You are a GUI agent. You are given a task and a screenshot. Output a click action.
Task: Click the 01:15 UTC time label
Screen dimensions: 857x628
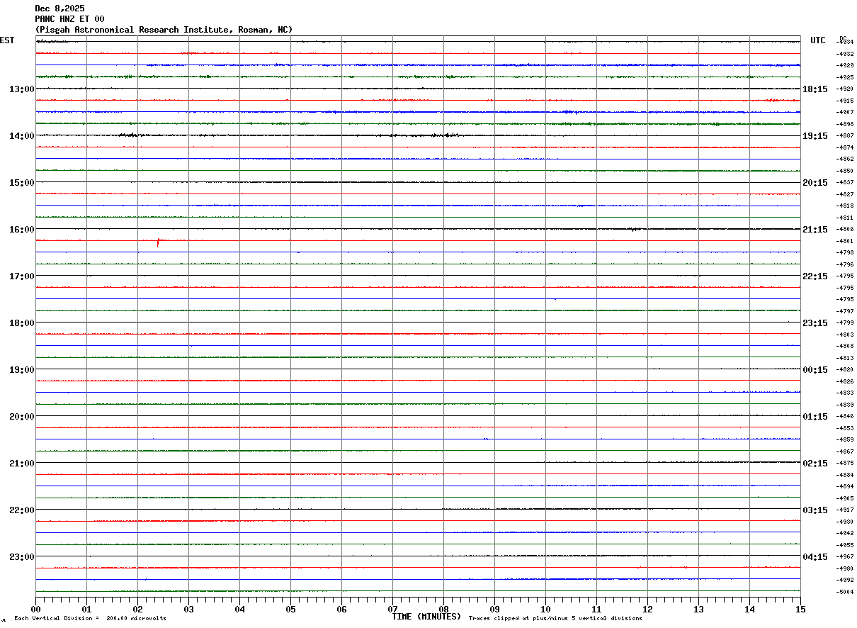point(815,417)
